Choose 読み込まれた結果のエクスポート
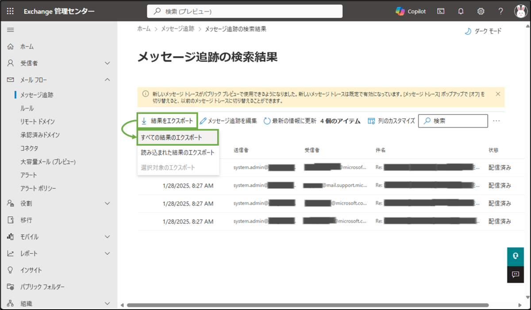Screen dimensions: 531x310 [178, 153]
